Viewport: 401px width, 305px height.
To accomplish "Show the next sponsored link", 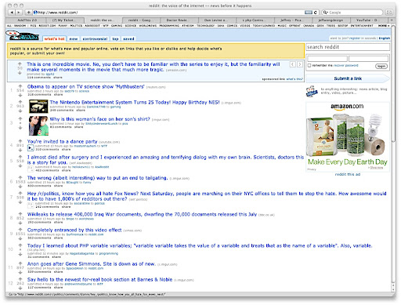I will coord(300,64).
